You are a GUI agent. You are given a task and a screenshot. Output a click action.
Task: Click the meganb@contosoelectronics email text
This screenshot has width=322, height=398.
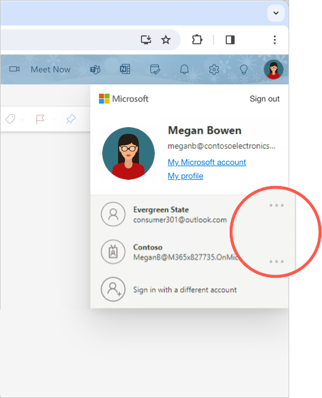(x=221, y=146)
